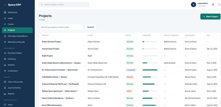Click the Estimates & Quotations document icon

tap(5, 36)
